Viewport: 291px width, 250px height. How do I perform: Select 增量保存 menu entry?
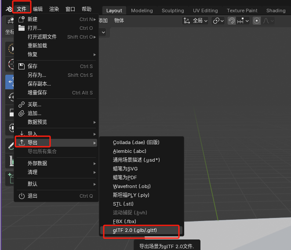[56, 93]
